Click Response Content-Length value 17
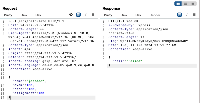 point(142,37)
